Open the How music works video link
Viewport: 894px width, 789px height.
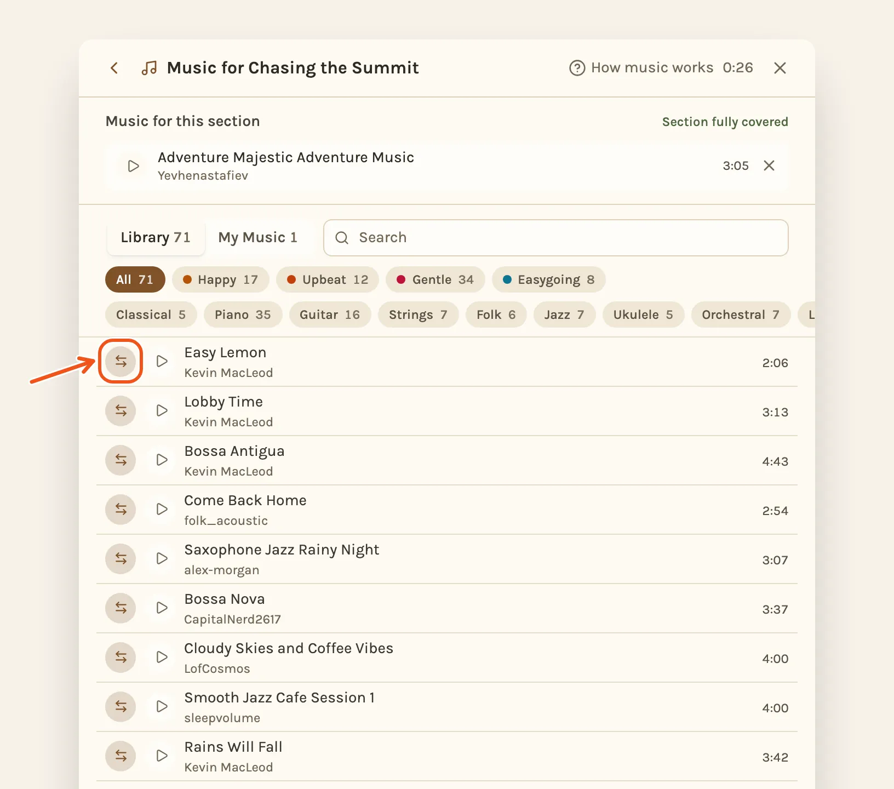point(661,68)
